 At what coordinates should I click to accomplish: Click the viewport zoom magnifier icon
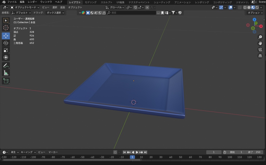tap(260, 37)
